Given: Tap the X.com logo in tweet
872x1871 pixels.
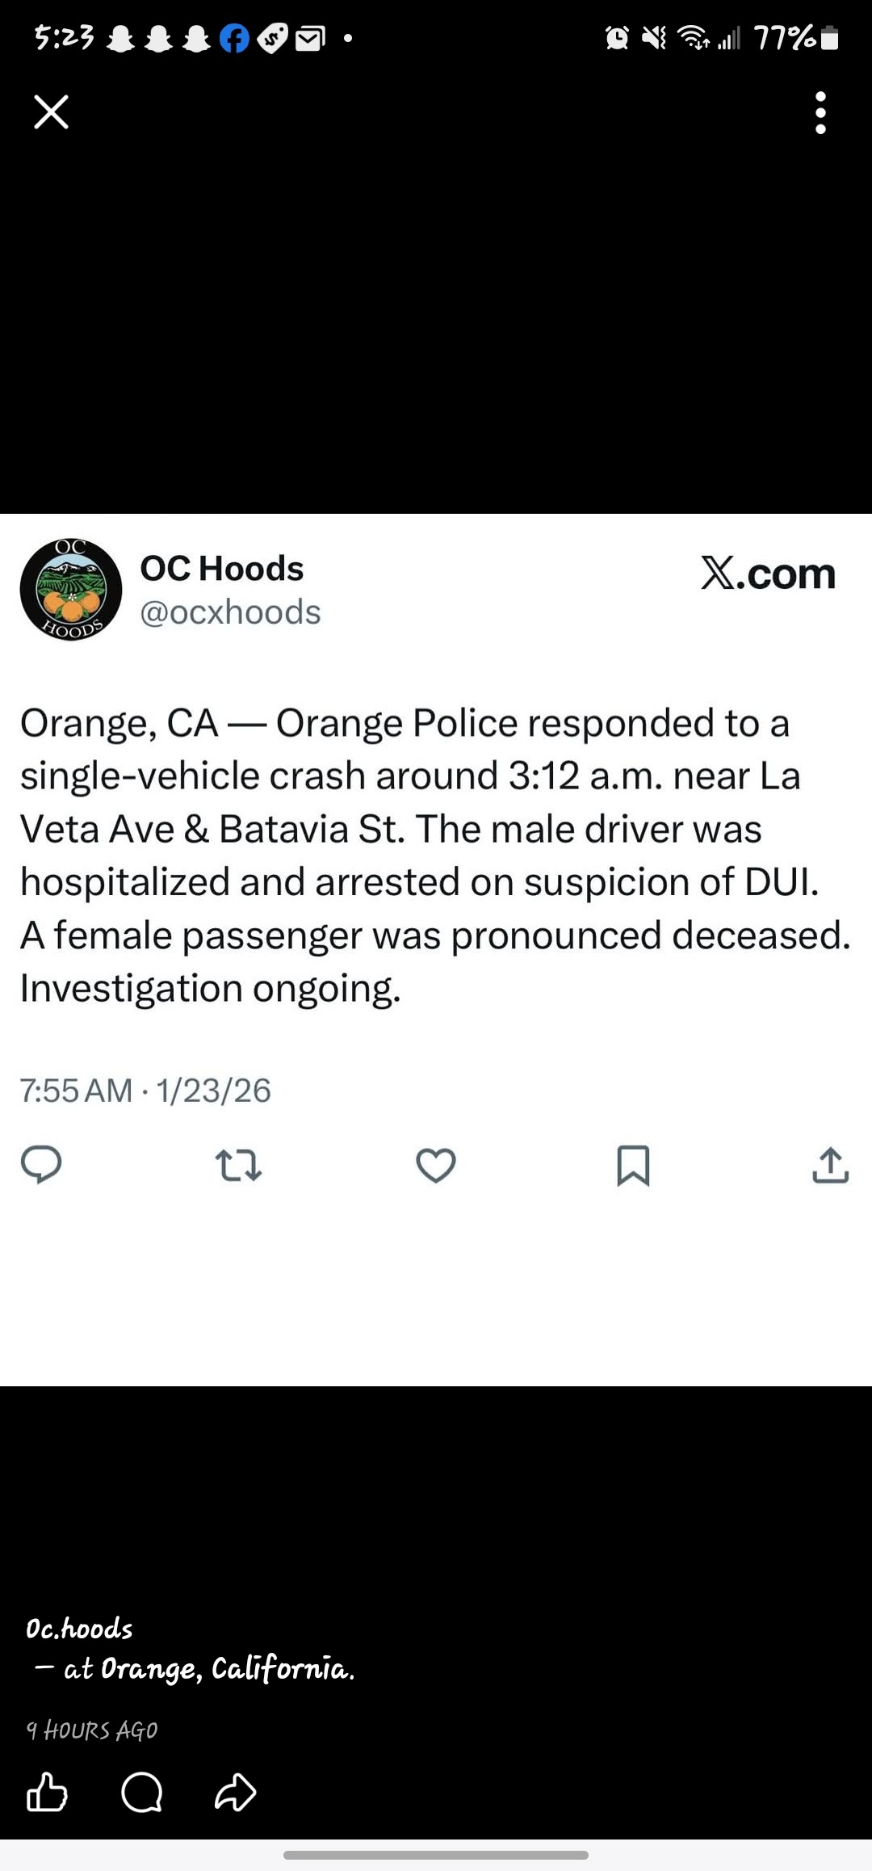Looking at the screenshot, I should click(768, 574).
